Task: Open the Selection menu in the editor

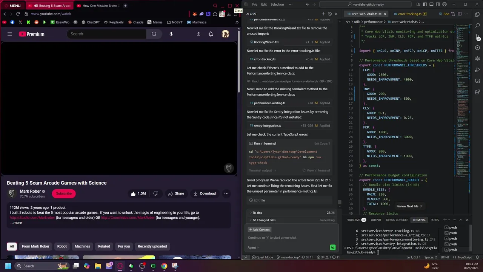Action: (x=277, y=5)
